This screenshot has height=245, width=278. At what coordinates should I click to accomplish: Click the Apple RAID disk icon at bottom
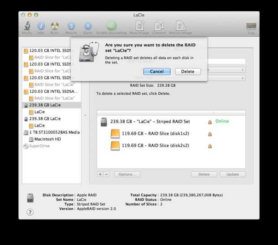tap(30, 198)
